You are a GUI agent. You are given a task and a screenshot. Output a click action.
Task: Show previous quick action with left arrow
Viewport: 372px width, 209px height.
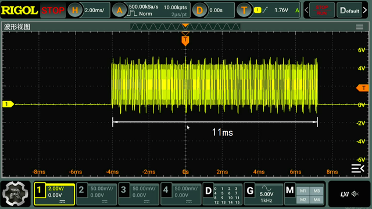coord(306,10)
